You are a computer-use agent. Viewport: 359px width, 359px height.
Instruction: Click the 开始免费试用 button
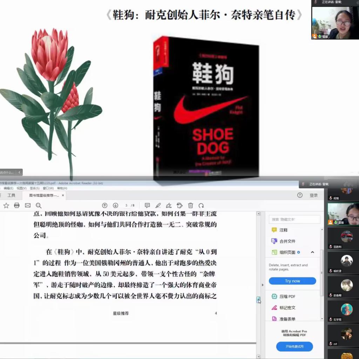click(294, 346)
